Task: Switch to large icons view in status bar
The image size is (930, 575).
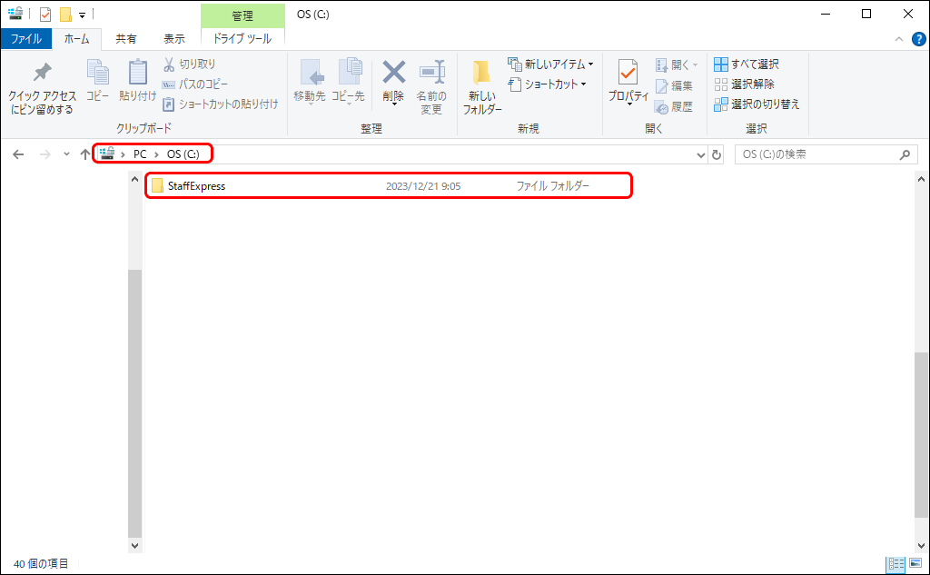Action: 915,563
